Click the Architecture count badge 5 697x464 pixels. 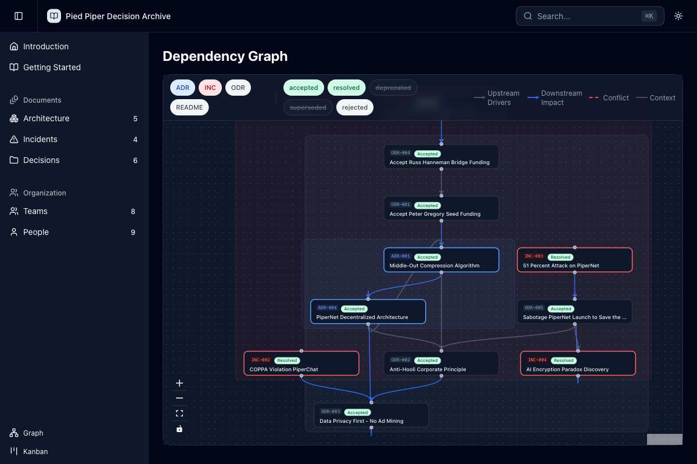pyautogui.click(x=135, y=118)
